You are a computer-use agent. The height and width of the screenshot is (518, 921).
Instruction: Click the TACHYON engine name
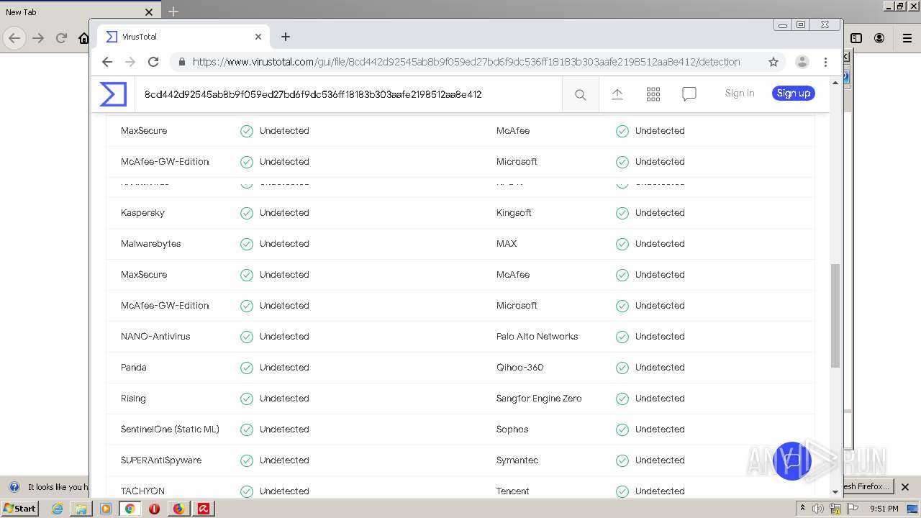[142, 491]
